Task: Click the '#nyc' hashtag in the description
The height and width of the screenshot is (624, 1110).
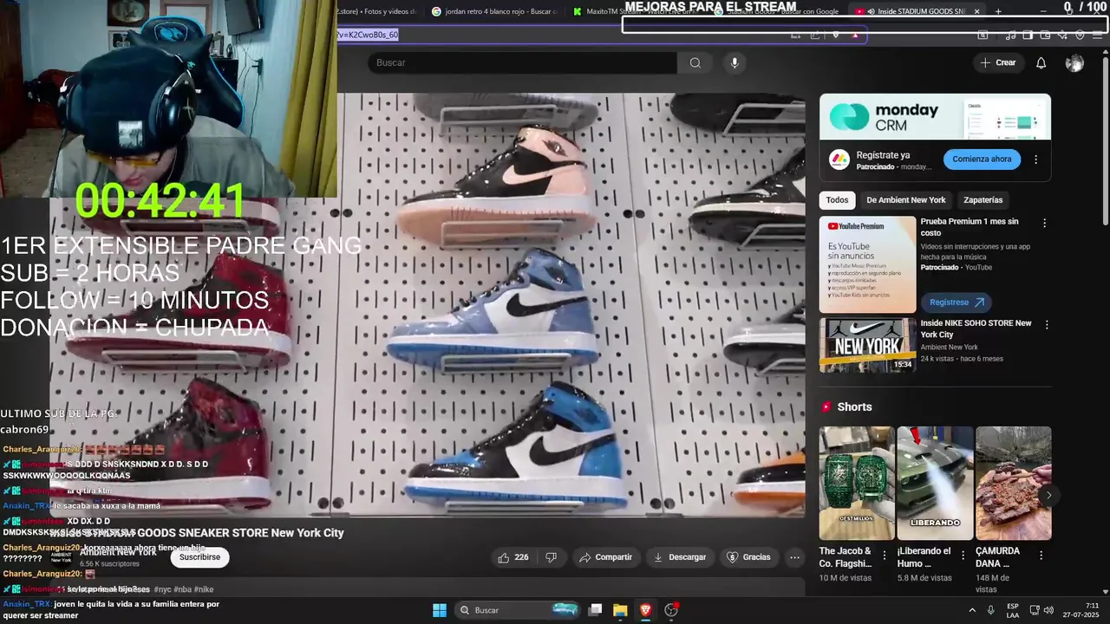Action: [164, 589]
